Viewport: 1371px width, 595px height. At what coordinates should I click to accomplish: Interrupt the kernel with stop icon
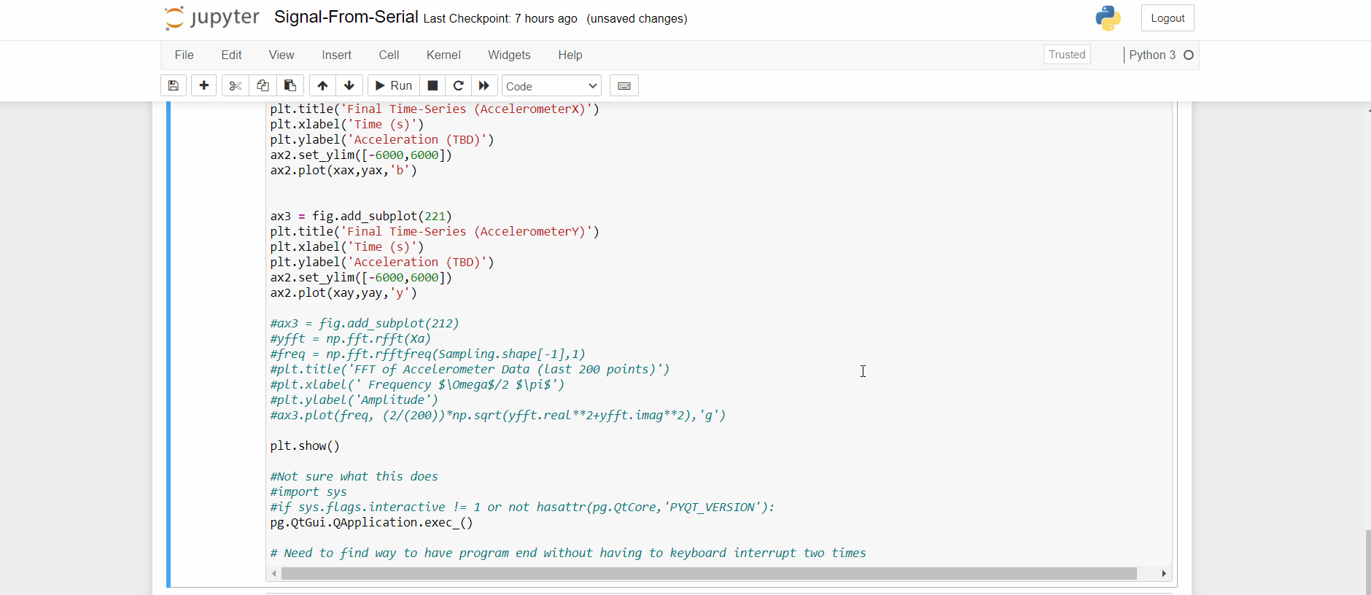tap(432, 86)
